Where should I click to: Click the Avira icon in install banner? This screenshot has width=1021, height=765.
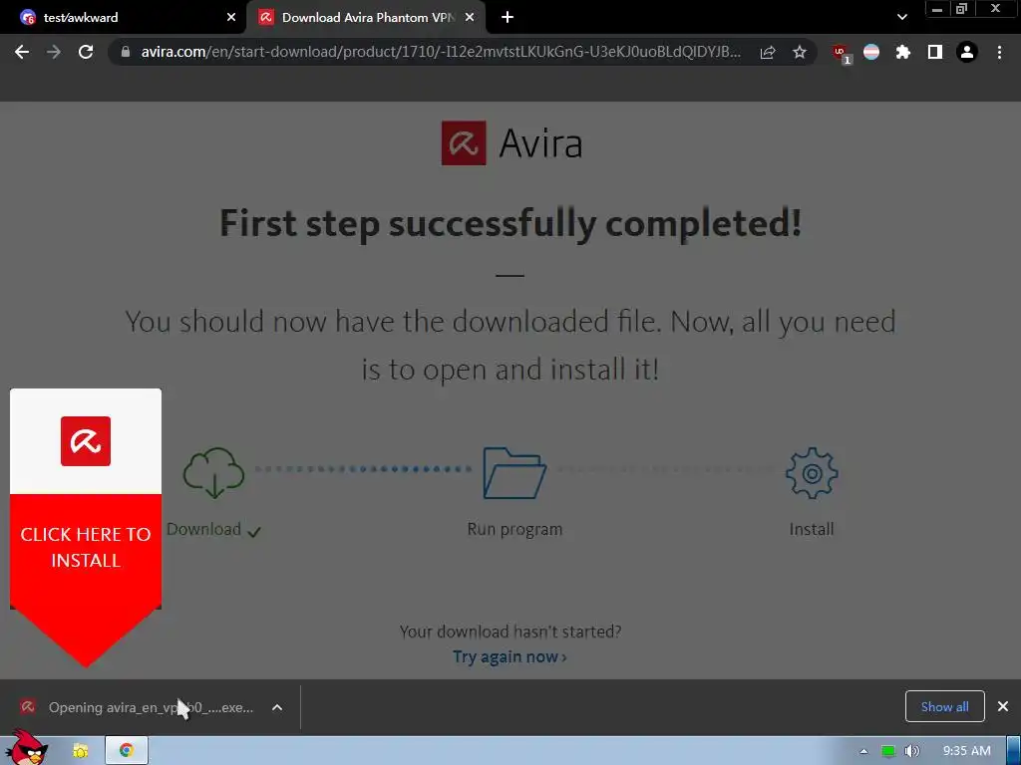(x=86, y=441)
